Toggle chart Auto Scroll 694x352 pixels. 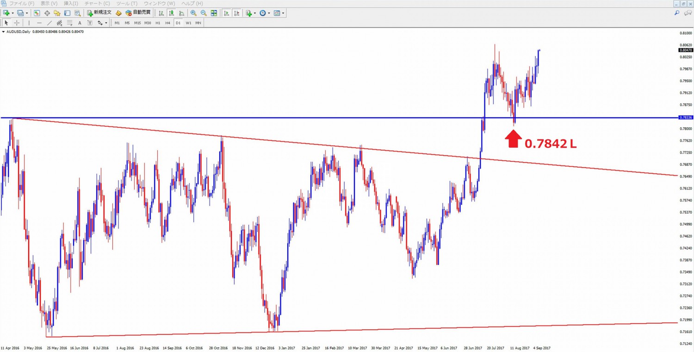tap(226, 13)
